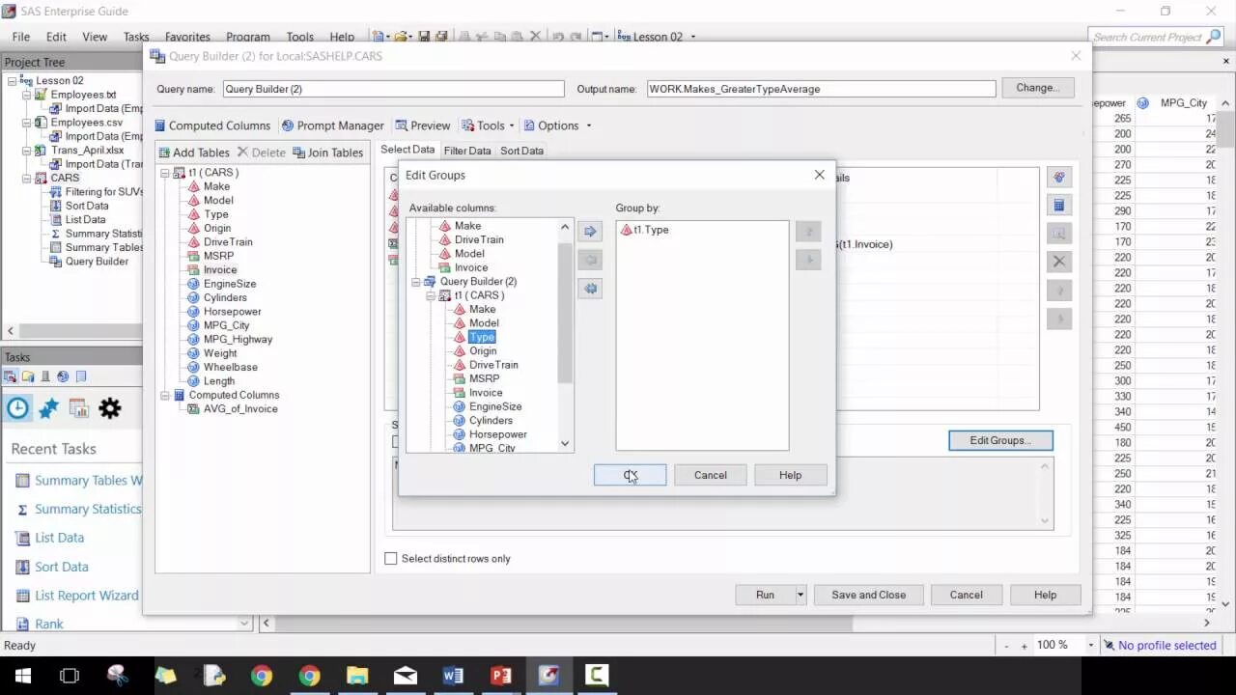The height and width of the screenshot is (695, 1236).
Task: Click Edit Groups... button
Action: coord(1000,440)
